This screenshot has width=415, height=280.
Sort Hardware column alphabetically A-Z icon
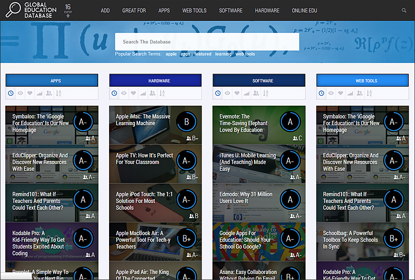coord(162,93)
